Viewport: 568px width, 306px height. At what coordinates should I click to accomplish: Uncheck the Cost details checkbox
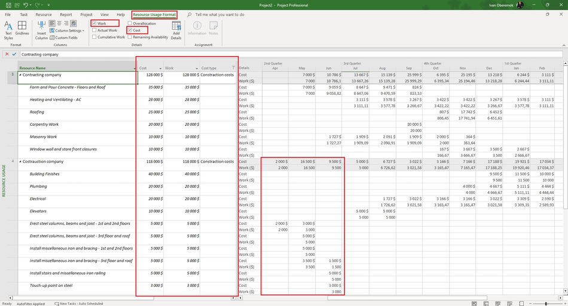pos(130,30)
